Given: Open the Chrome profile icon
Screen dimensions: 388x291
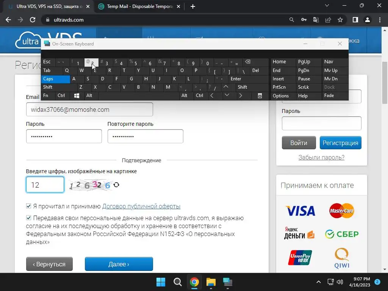Looking at the screenshot, I should click(368, 20).
